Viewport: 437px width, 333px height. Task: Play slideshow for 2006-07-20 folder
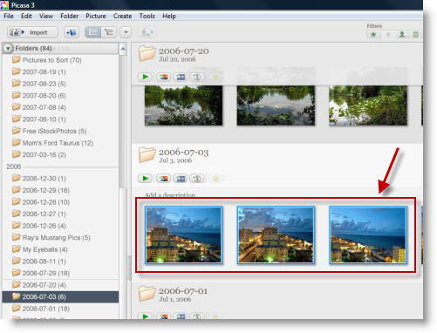pos(145,77)
